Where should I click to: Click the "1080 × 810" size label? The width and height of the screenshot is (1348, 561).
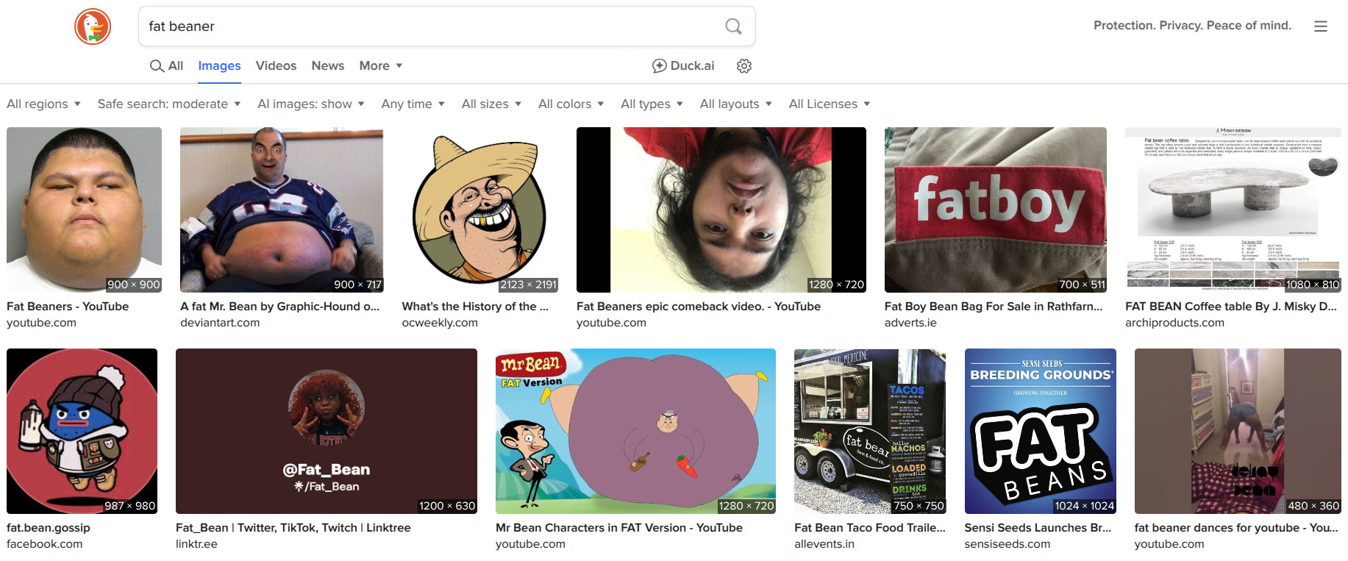click(1313, 285)
